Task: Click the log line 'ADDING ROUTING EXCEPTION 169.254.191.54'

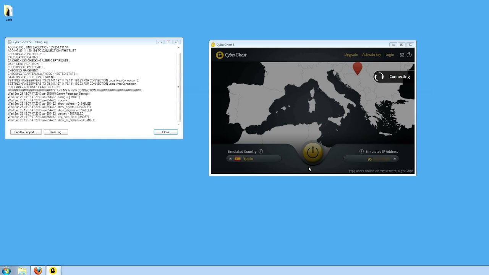Action: [x=38, y=47]
